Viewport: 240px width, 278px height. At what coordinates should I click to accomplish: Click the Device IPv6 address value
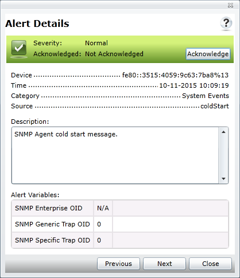pyautogui.click(x=175, y=75)
